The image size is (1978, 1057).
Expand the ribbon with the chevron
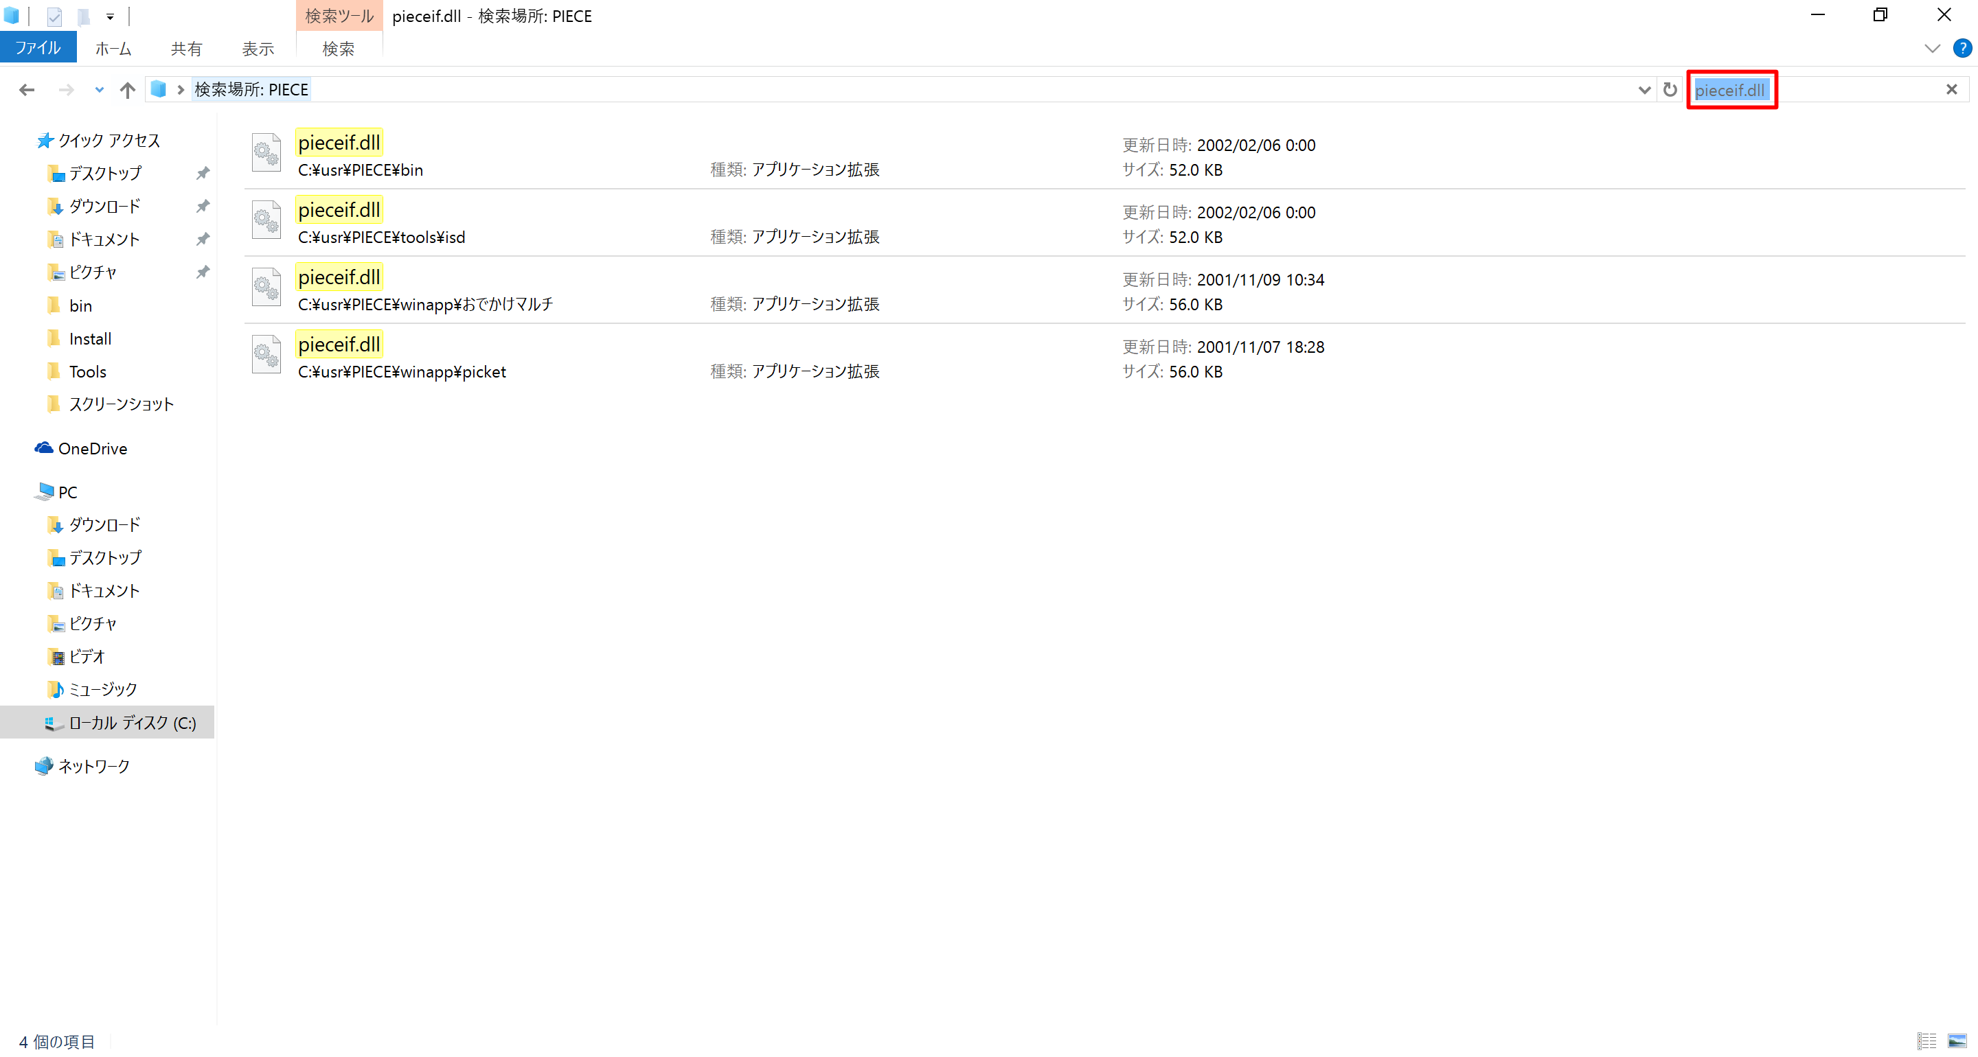(1933, 48)
